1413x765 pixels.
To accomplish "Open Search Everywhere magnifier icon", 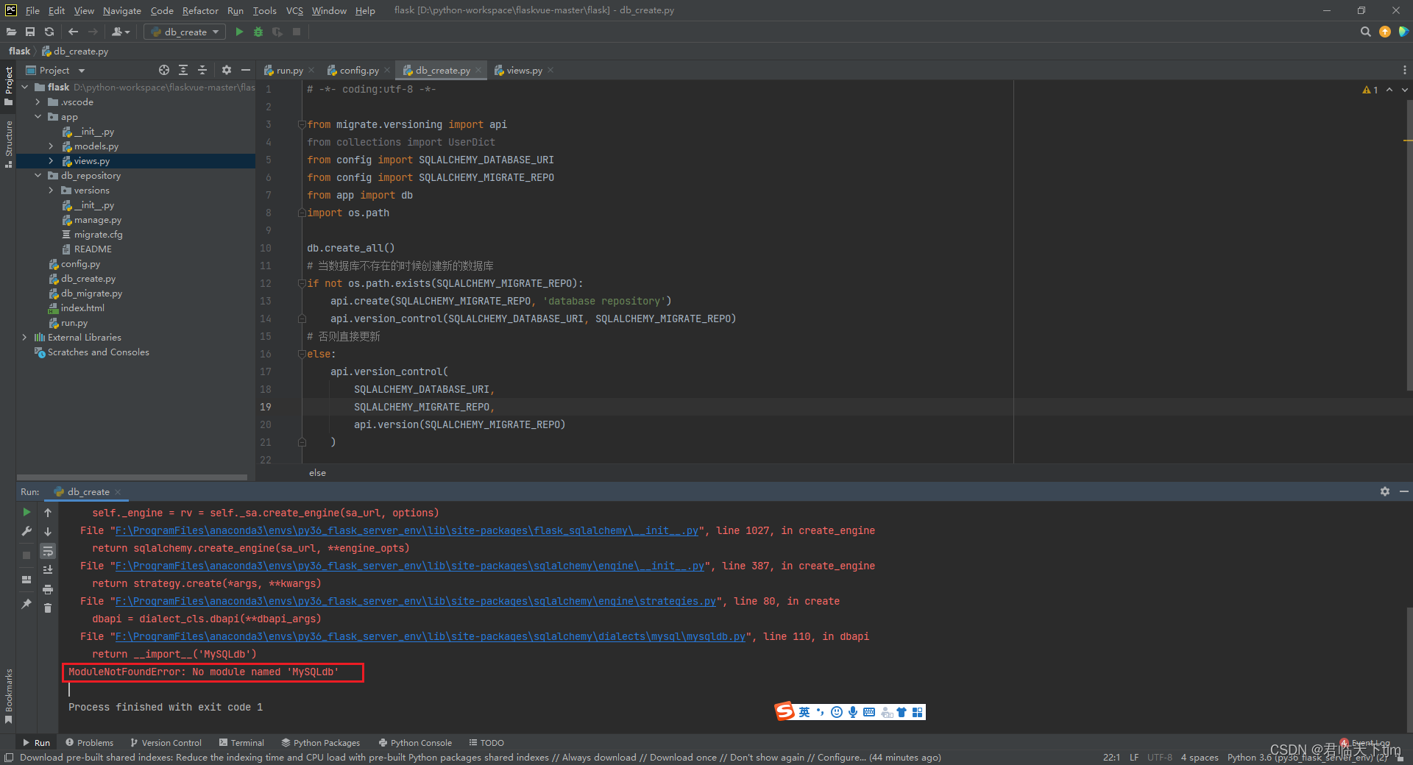I will (x=1366, y=32).
